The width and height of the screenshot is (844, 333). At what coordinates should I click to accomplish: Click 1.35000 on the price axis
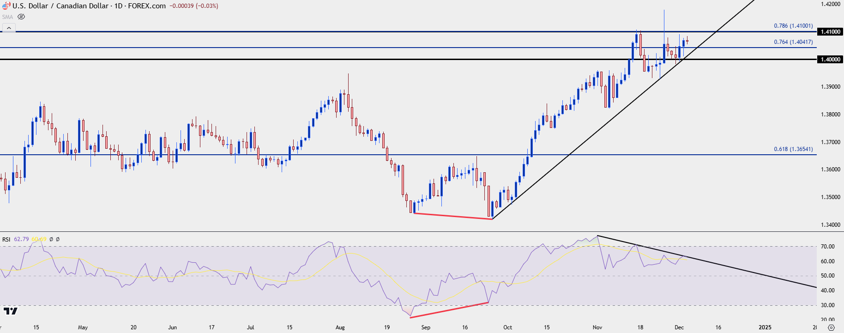click(831, 197)
